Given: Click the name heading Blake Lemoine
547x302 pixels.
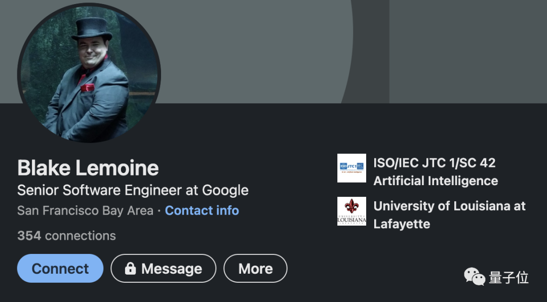Looking at the screenshot, I should click(x=88, y=168).
